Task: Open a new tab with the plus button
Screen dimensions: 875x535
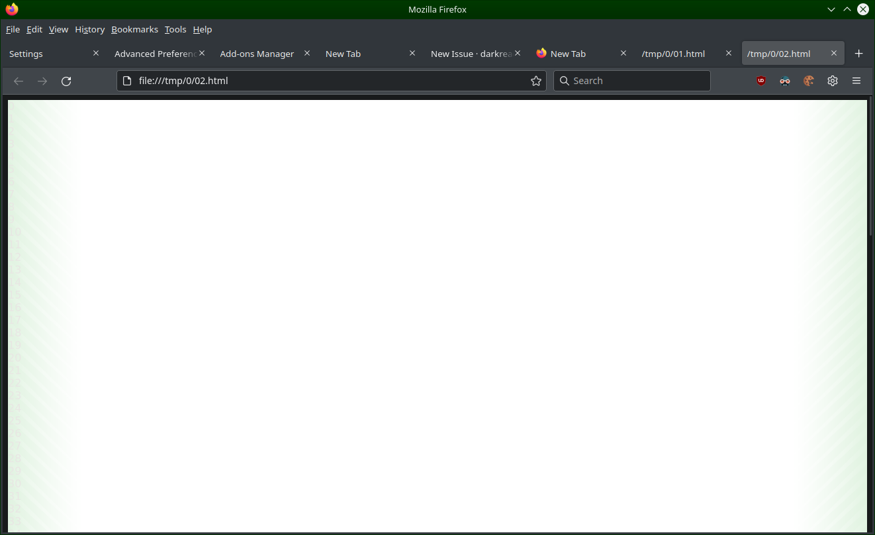Action: 858,53
